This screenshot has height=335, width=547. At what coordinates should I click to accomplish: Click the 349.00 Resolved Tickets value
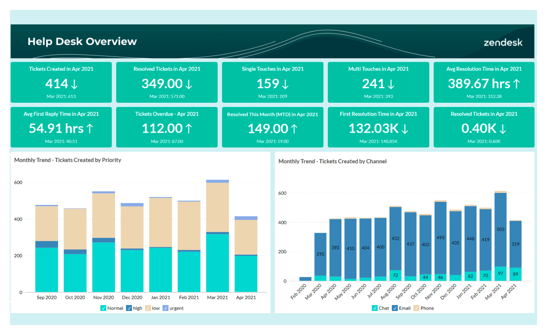(162, 84)
